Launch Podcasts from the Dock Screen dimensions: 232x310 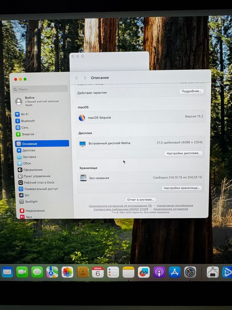tap(159, 272)
